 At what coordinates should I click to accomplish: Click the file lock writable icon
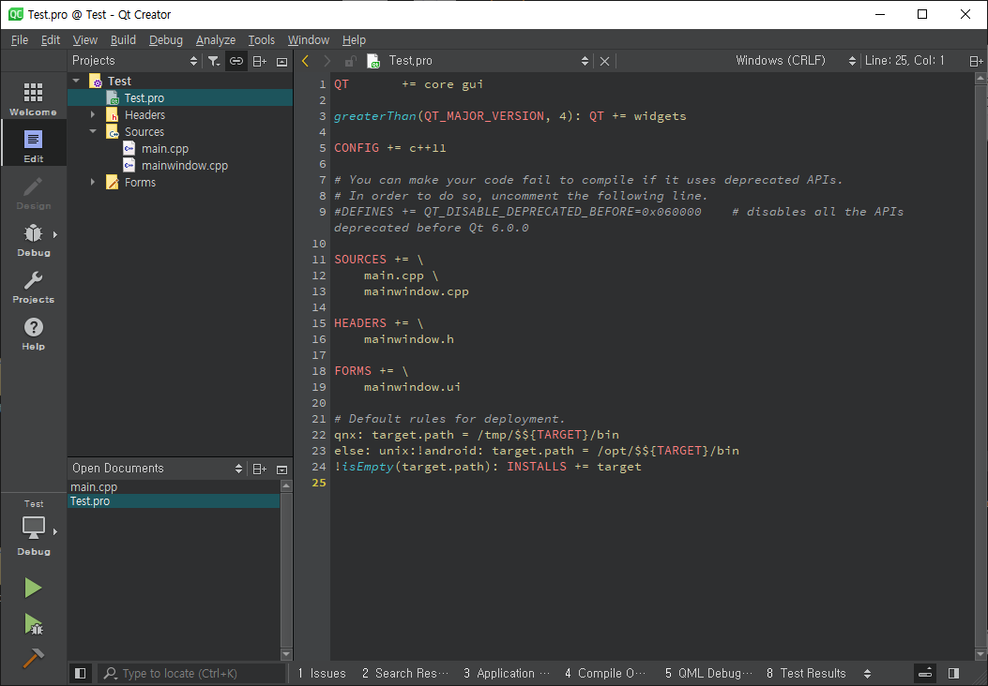pos(350,60)
